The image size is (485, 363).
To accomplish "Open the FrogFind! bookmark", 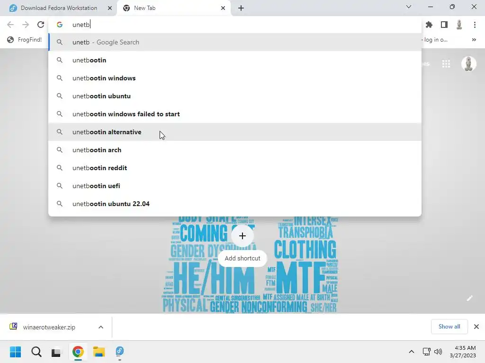I will pyautogui.click(x=25, y=40).
